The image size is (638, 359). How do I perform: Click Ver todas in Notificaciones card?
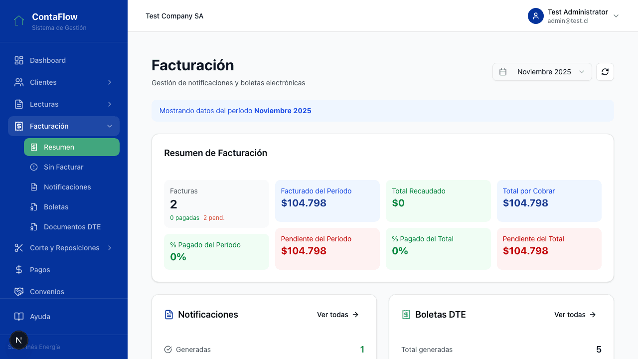[x=338, y=315]
